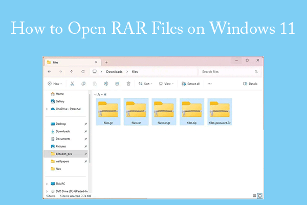The image size is (307, 205).
Task: Add a new tab with plus button
Action: click(x=106, y=63)
